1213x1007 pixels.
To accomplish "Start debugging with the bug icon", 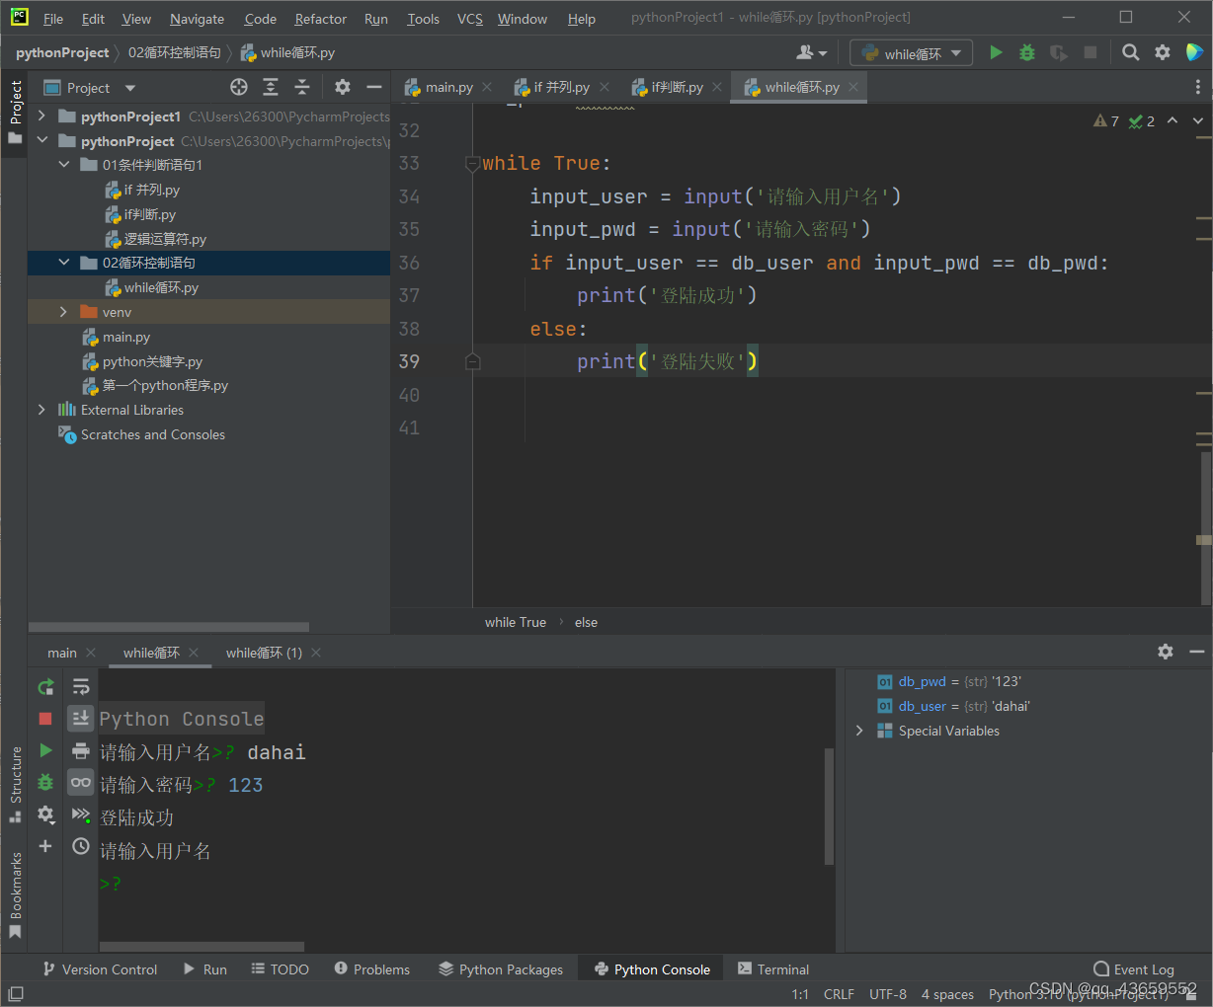I will pos(1026,52).
